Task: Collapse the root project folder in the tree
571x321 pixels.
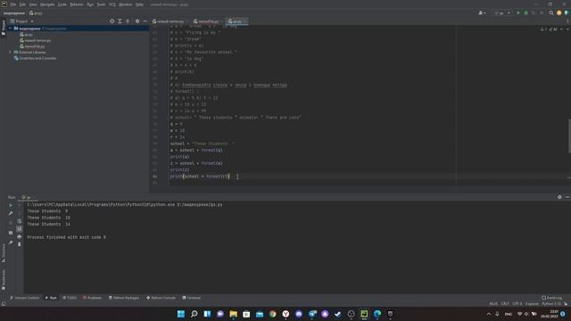Action: click(x=11, y=29)
